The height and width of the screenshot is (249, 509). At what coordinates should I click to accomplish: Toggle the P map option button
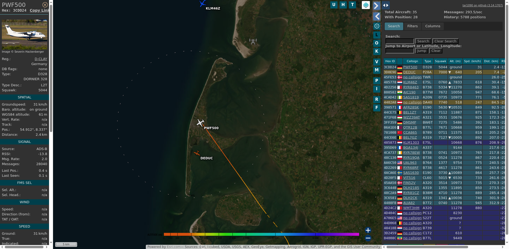[x=377, y=81]
